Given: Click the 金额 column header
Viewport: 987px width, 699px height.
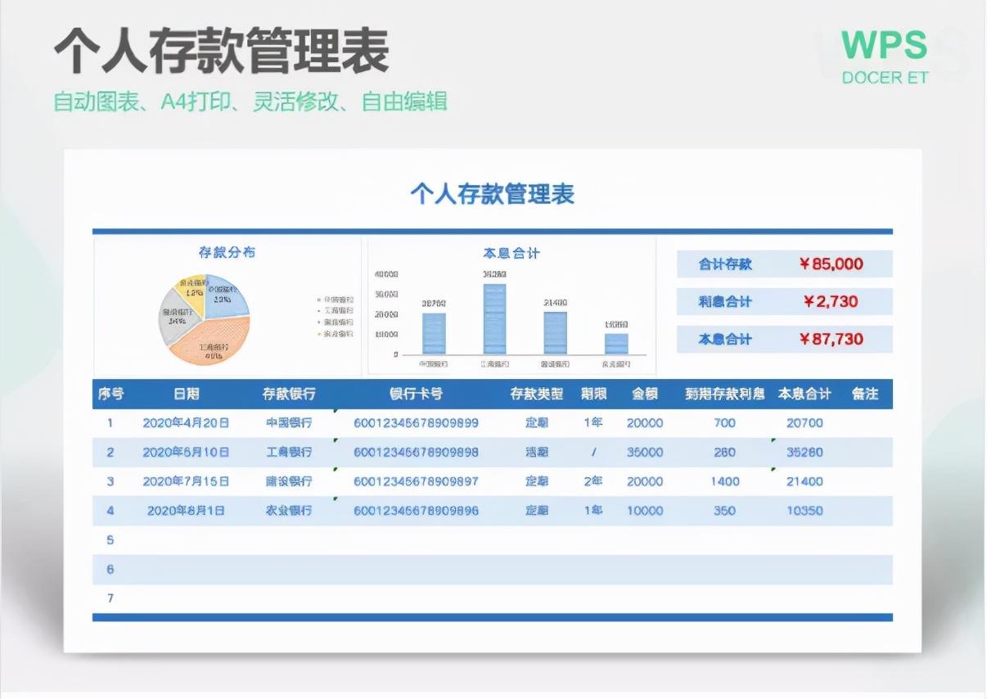Looking at the screenshot, I should pos(645,394).
